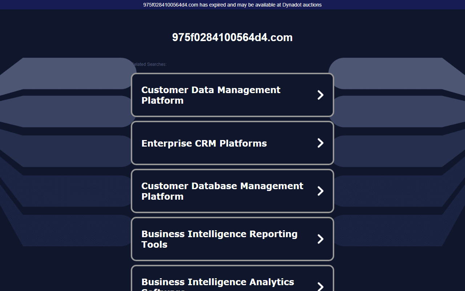Screen dimensions: 465x291
Task: Click chevron arrow on Enterprise CRM Platforms
Action: pos(320,143)
